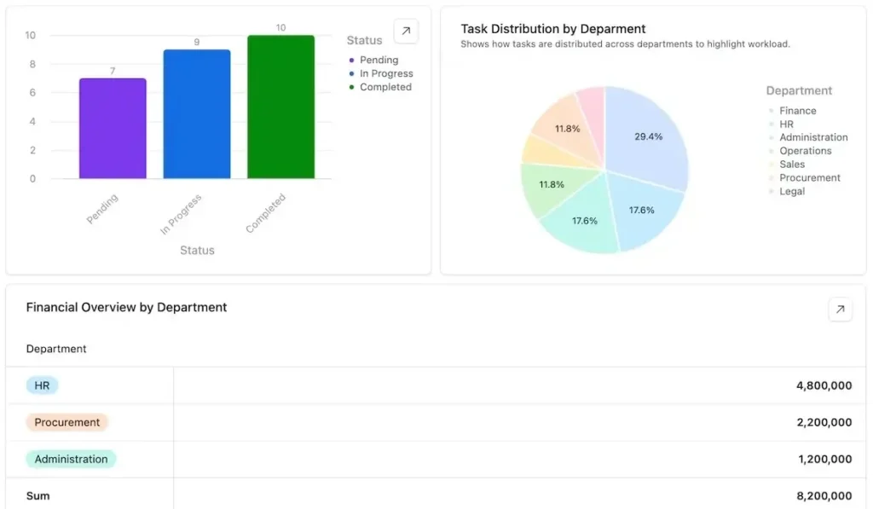
Task: Click the purple Pending bar
Action: pyautogui.click(x=113, y=129)
